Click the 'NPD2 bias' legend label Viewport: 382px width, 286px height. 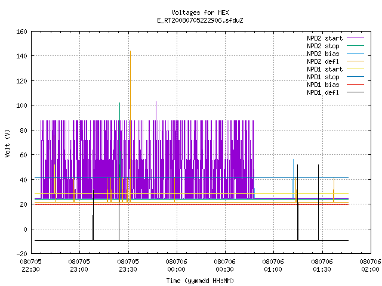point(323,54)
